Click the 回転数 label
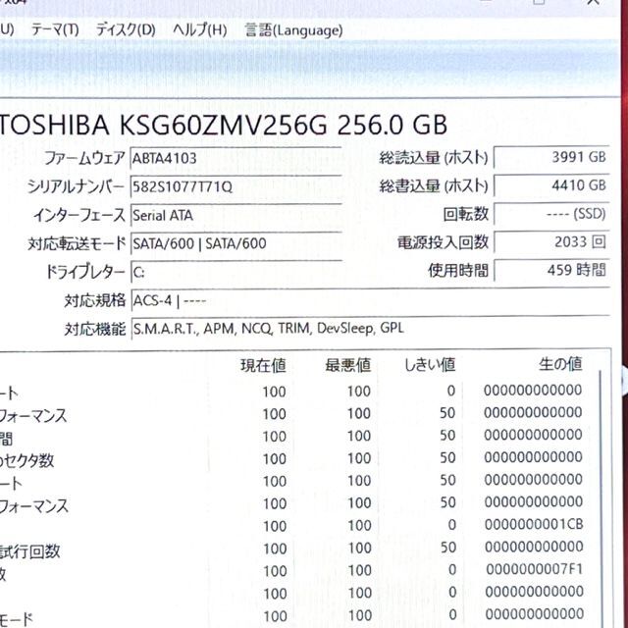628x628 pixels. click(465, 214)
